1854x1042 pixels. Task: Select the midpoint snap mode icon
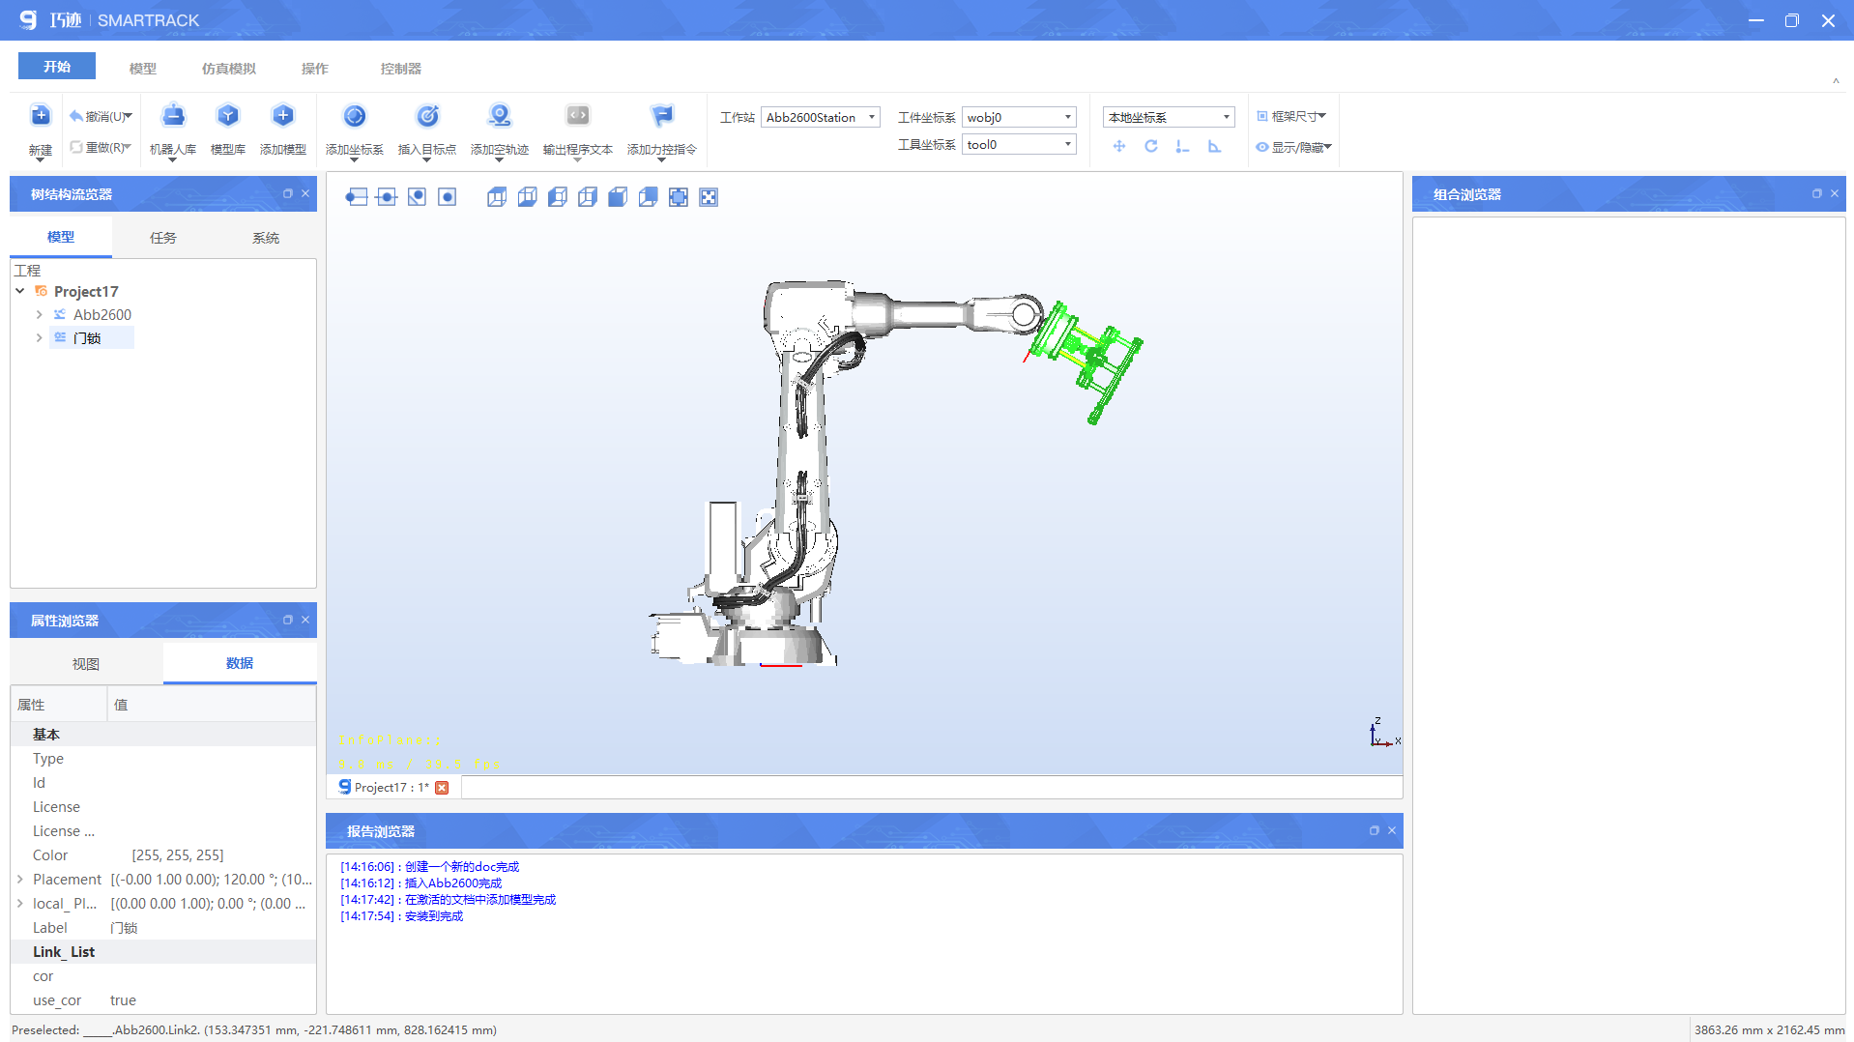point(387,197)
